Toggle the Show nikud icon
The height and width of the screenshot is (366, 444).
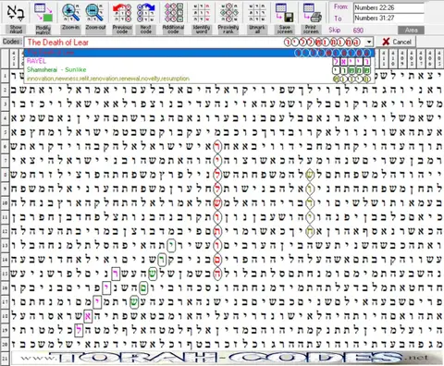[x=16, y=13]
